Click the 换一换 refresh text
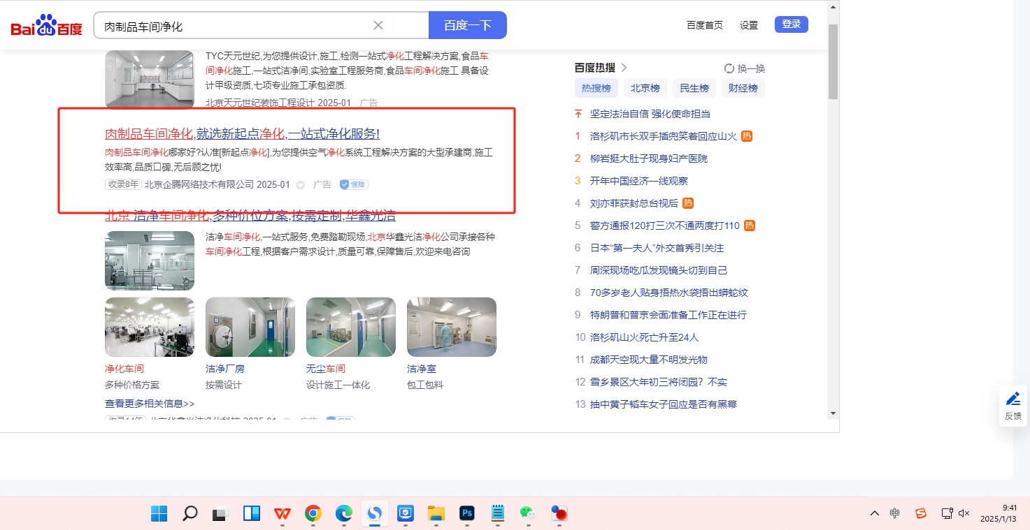 pos(752,68)
